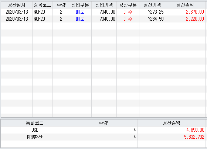The height and width of the screenshot is (149, 207).
Task: Click the 청산손익 header in top table
Action: (185, 5)
